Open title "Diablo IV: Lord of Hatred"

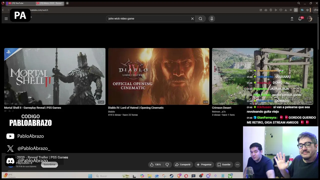[x=136, y=108]
